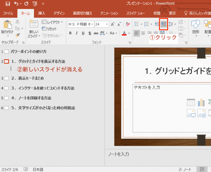This screenshot has width=211, height=172.
Task: Click the decrease list level icon
Action: 157,24
